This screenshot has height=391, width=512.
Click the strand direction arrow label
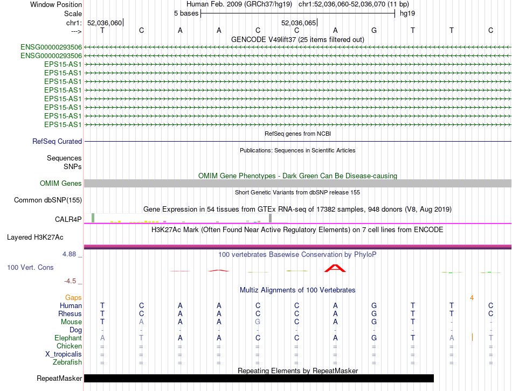[77, 31]
